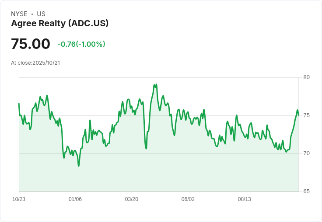Click the chart's lowest trough in January
Image resolution: width=322 pixels, height=222 pixels.
pyautogui.click(x=79, y=166)
